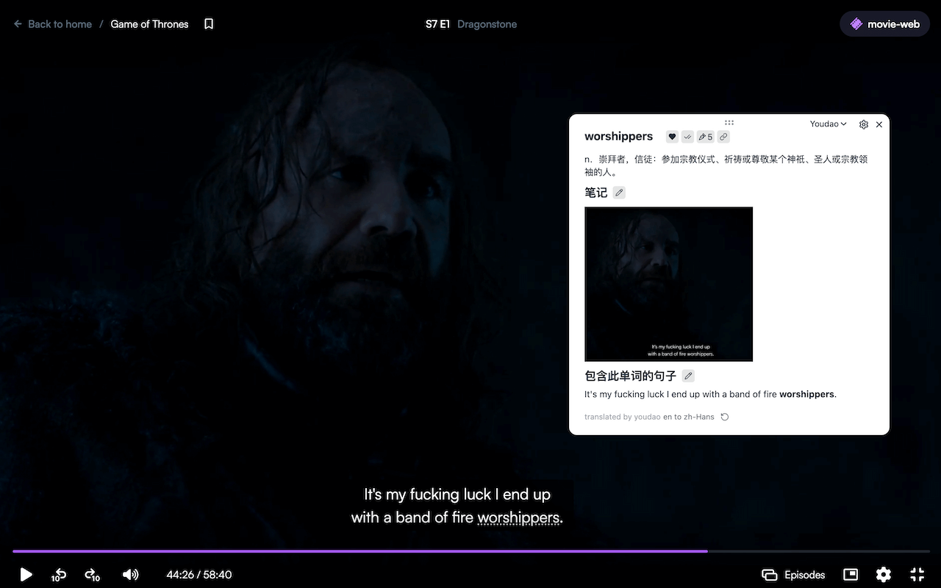Click the example sentence in popup
Screen dimensions: 941x588
click(x=710, y=394)
